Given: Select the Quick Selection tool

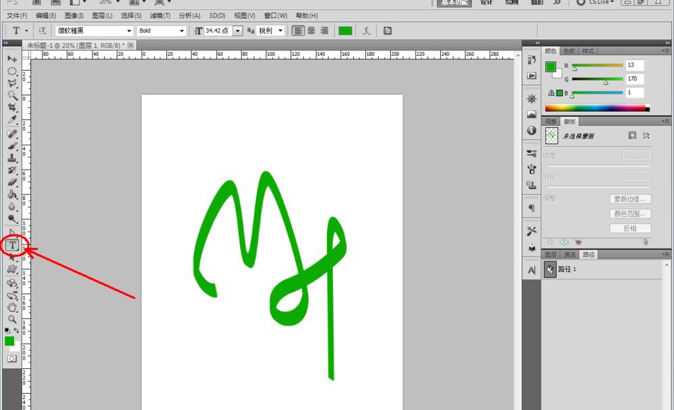Looking at the screenshot, I should [x=12, y=95].
